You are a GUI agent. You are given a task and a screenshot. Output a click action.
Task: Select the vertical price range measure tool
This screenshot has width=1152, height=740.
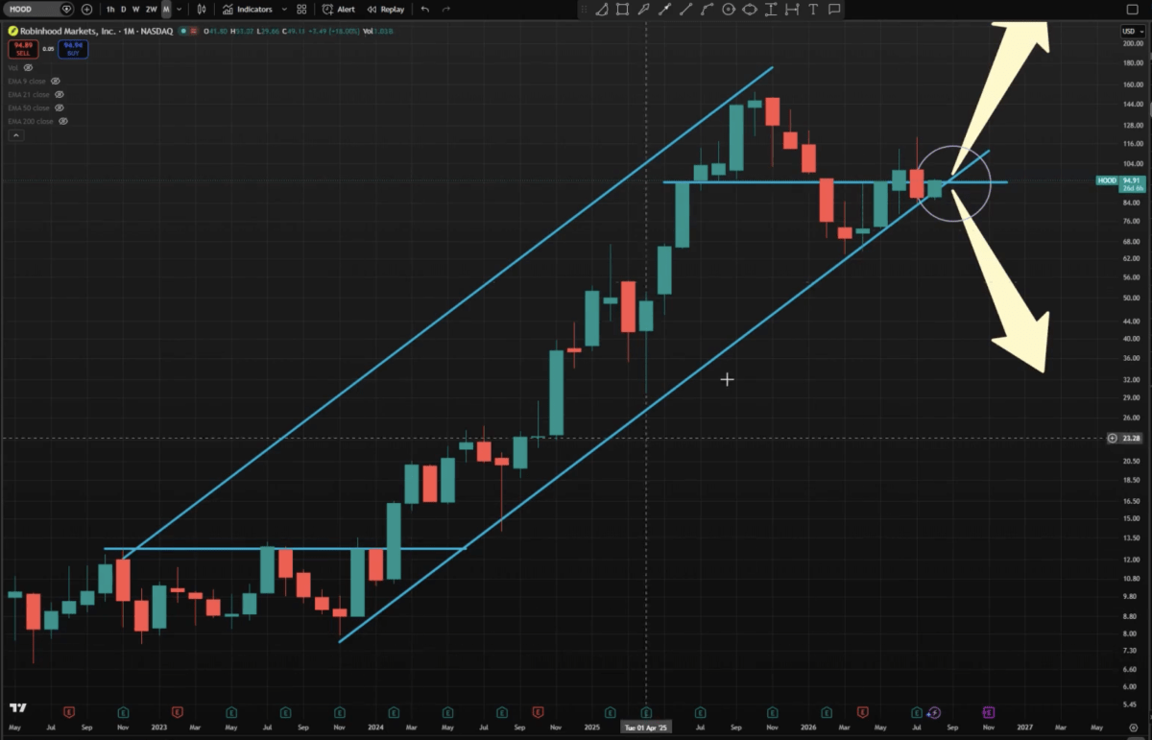point(771,10)
